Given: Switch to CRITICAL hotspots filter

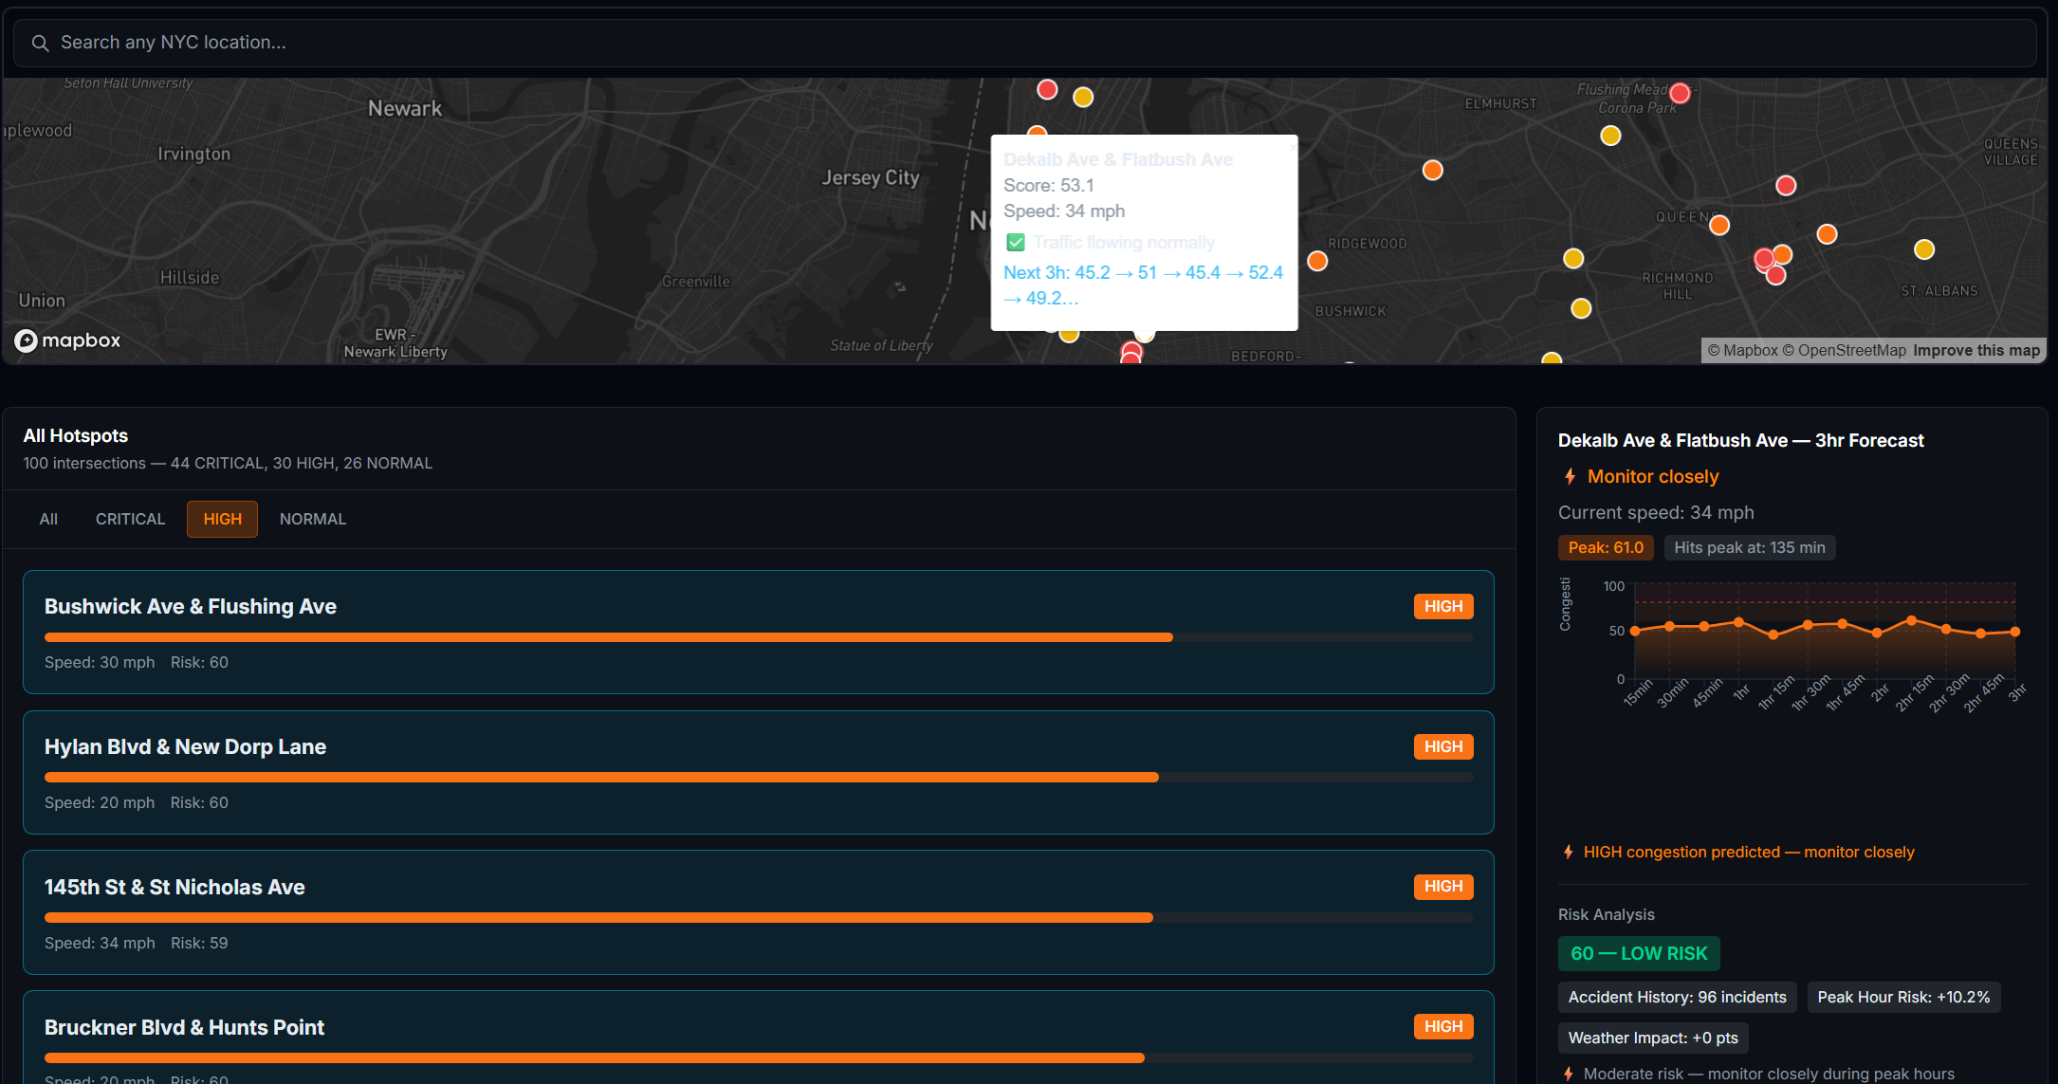Looking at the screenshot, I should [130, 519].
